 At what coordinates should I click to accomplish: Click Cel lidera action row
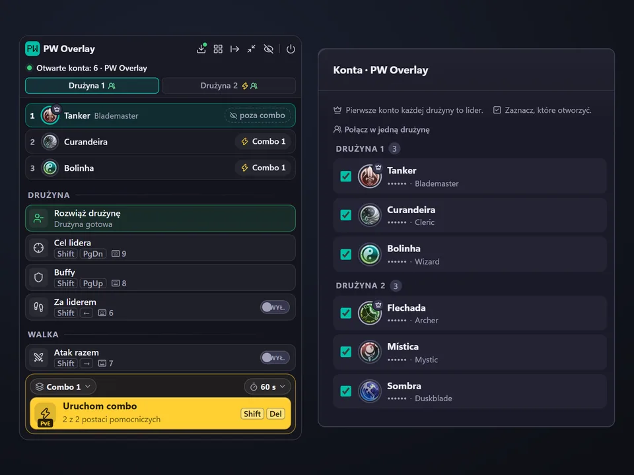[x=160, y=247]
